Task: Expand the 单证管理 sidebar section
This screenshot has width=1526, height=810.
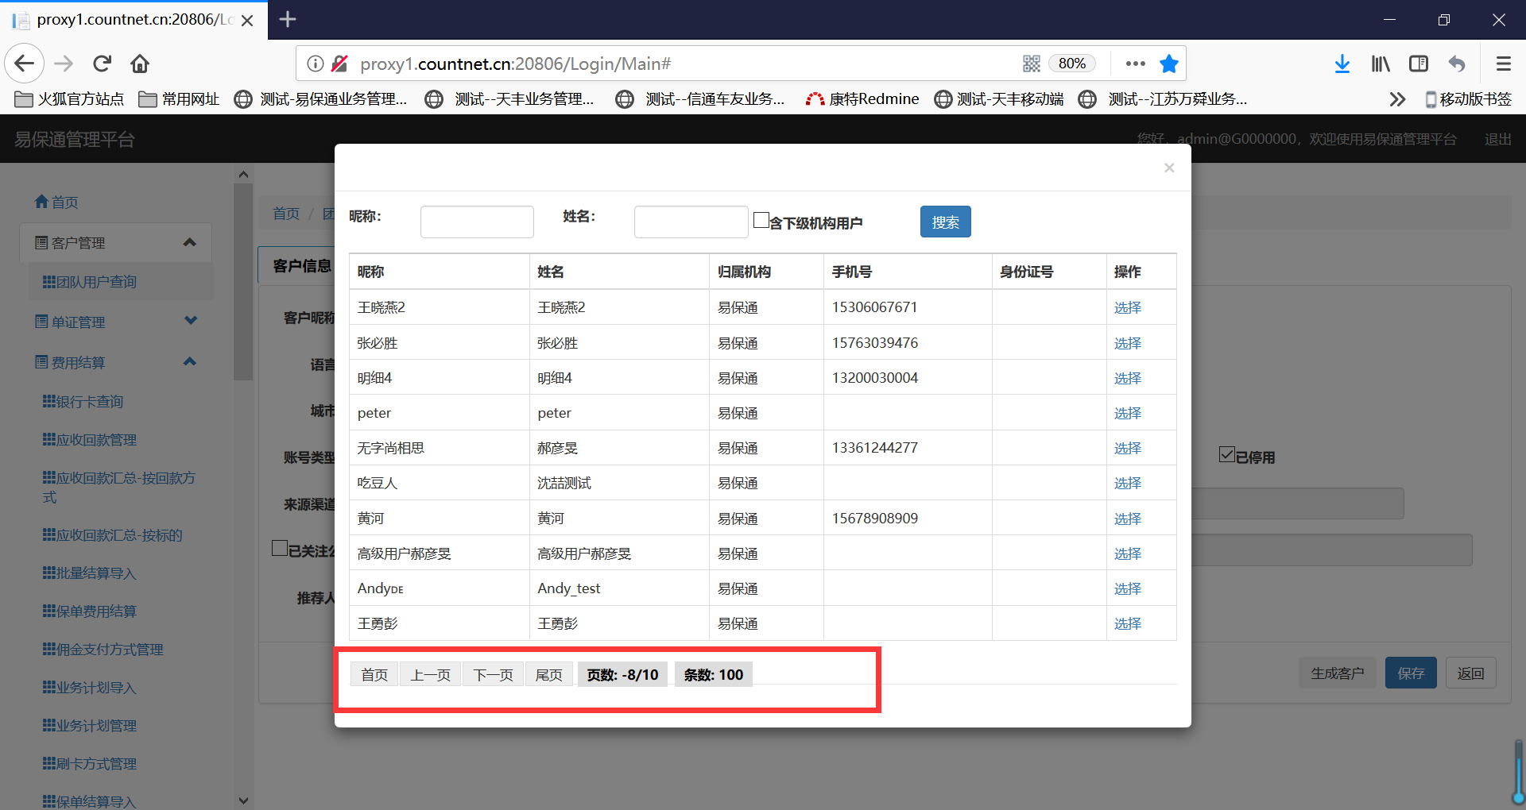Action: pos(190,321)
